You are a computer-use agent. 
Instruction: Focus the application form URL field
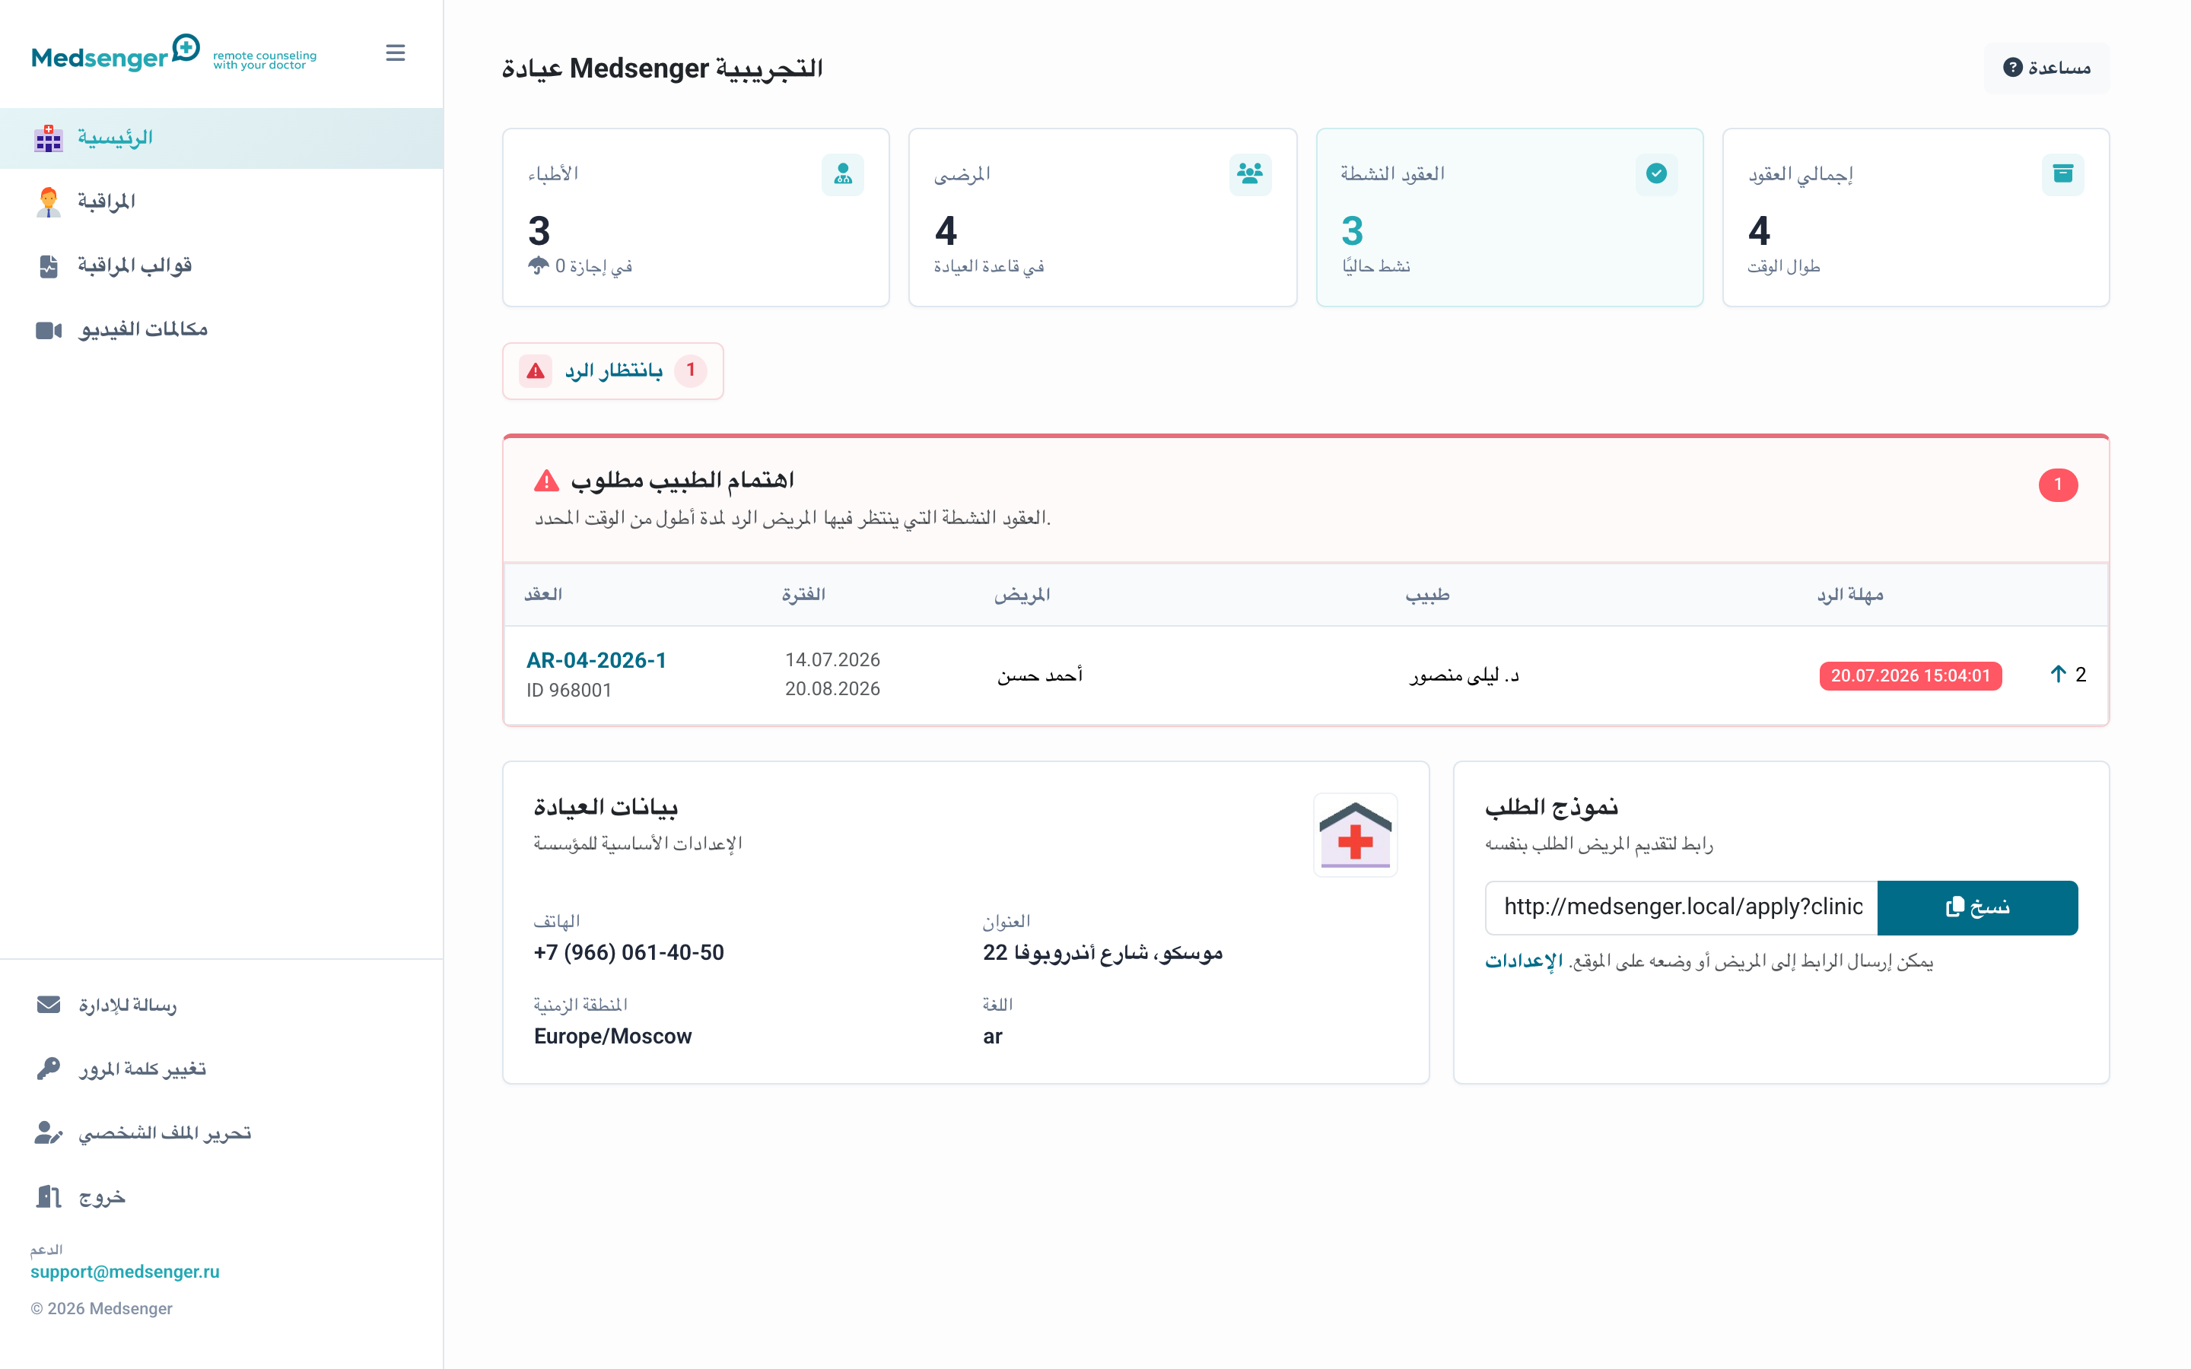coord(1681,907)
